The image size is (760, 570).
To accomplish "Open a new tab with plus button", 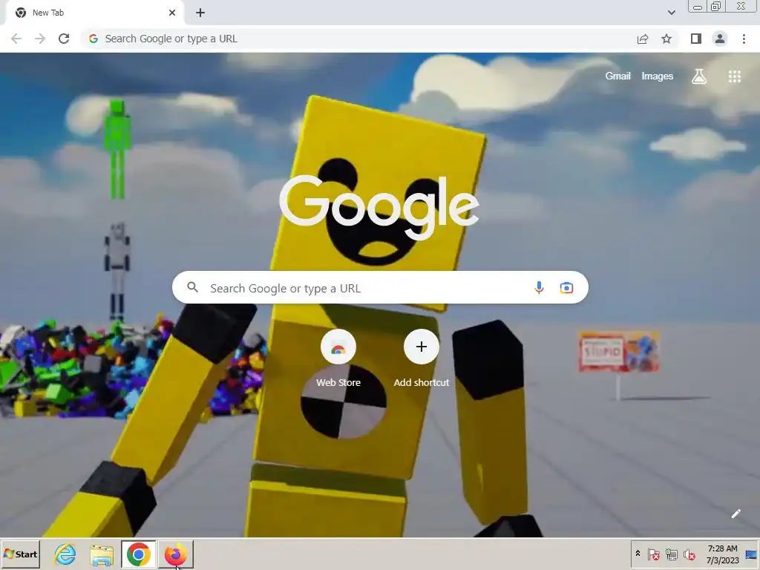I will click(x=200, y=13).
